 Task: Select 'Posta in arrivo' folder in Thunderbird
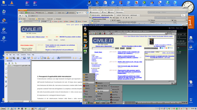coord(99,19)
